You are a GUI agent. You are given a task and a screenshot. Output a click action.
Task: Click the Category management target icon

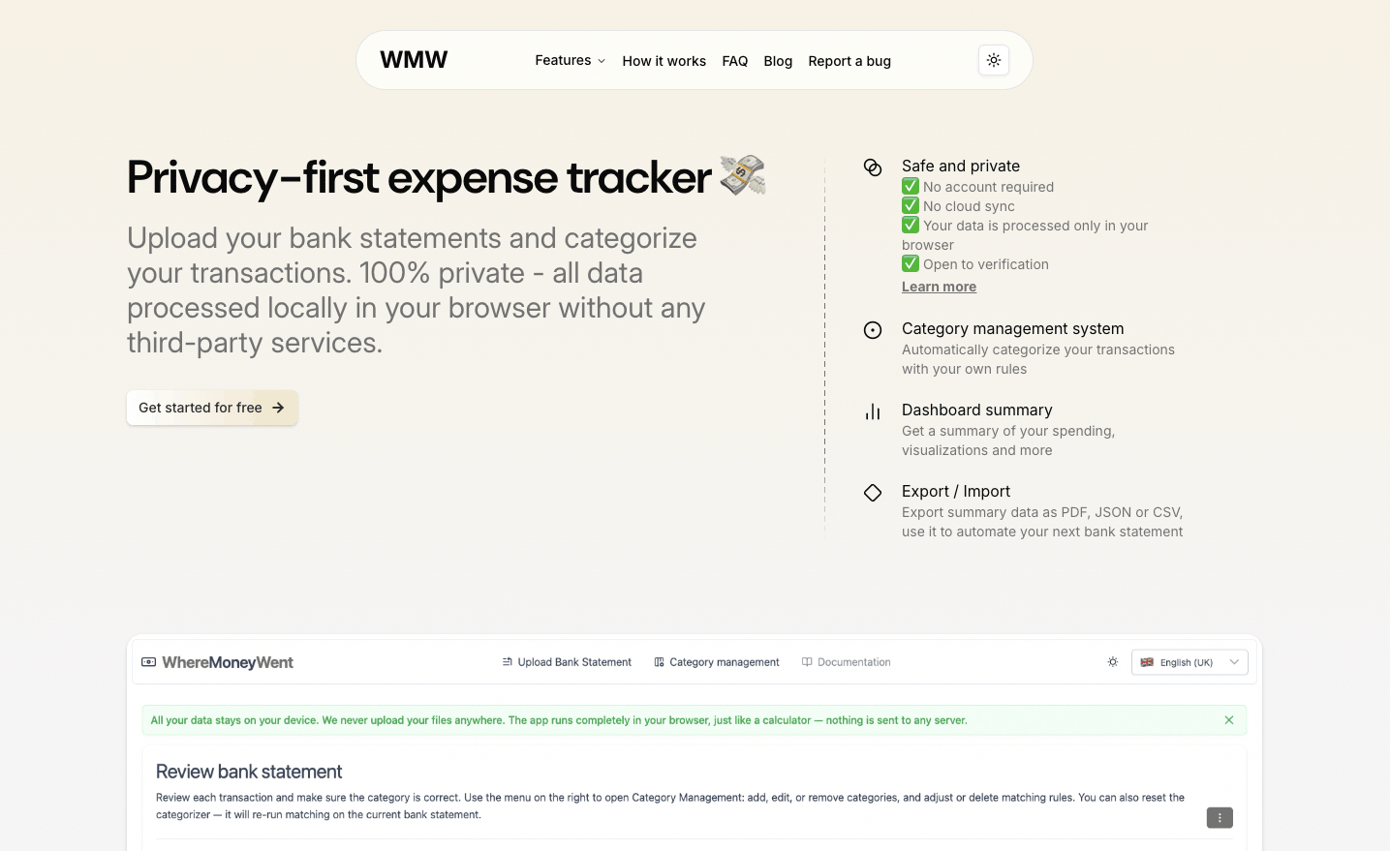(x=873, y=330)
